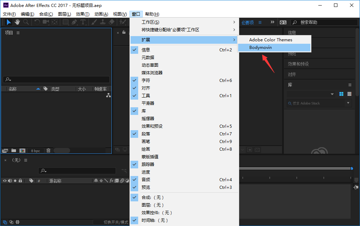Click the video eye column icon in the timeline
The image size is (360, 226).
(5, 181)
